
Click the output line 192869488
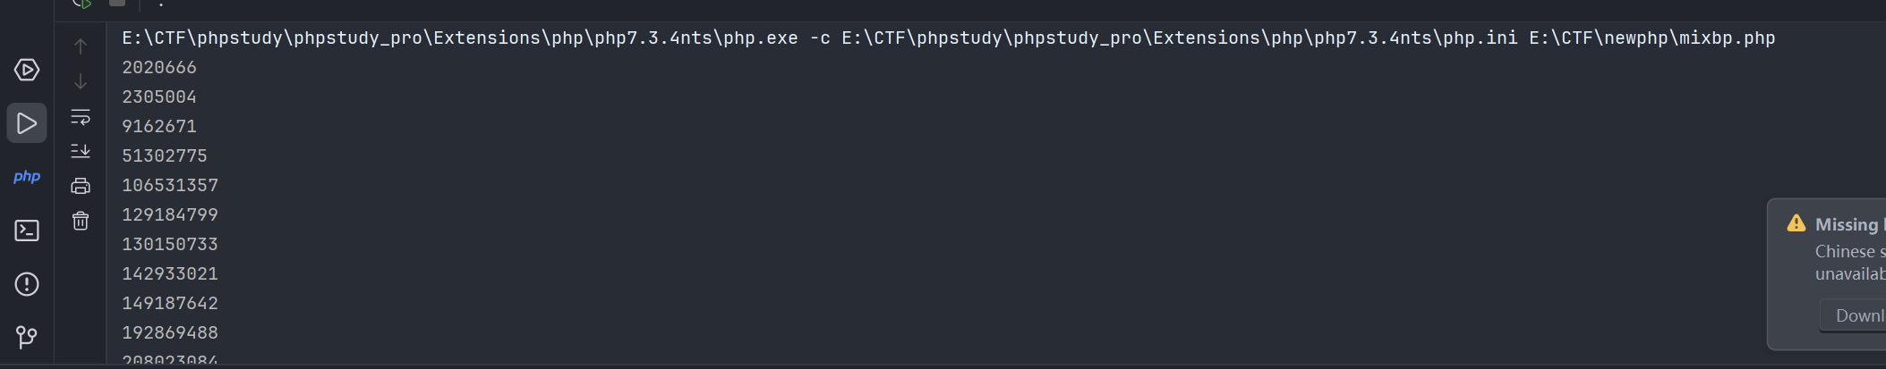170,333
